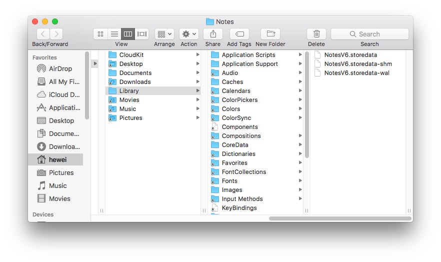Go forward with the Forward arrow button
Viewport: 441px width, 262px height.
(x=56, y=34)
